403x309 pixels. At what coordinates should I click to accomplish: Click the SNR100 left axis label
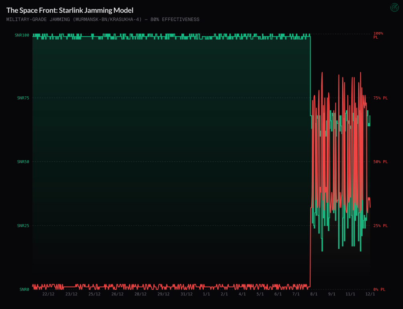(22, 35)
